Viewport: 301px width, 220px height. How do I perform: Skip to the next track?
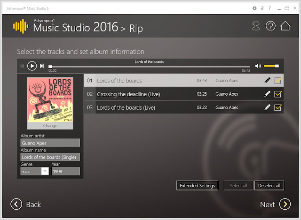42,66
